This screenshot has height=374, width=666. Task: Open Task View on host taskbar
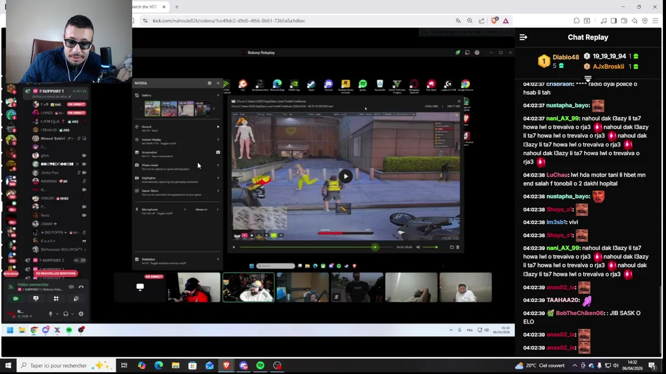(124, 366)
